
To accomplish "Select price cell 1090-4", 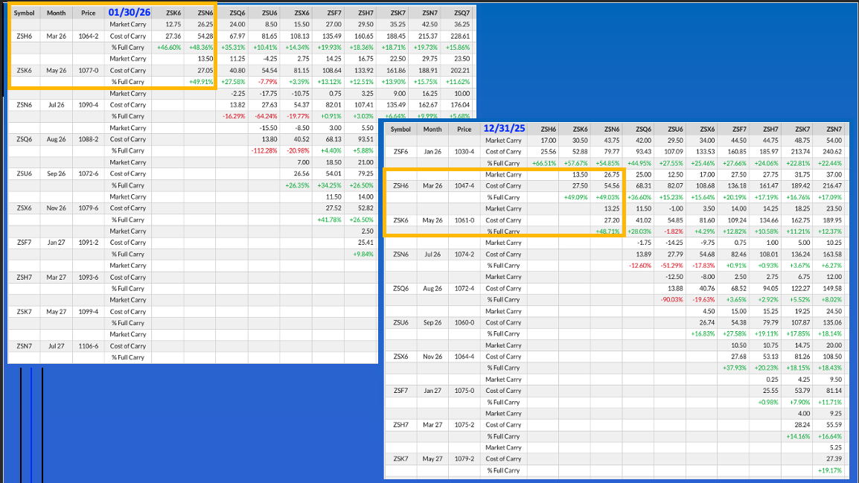I will click(88, 105).
